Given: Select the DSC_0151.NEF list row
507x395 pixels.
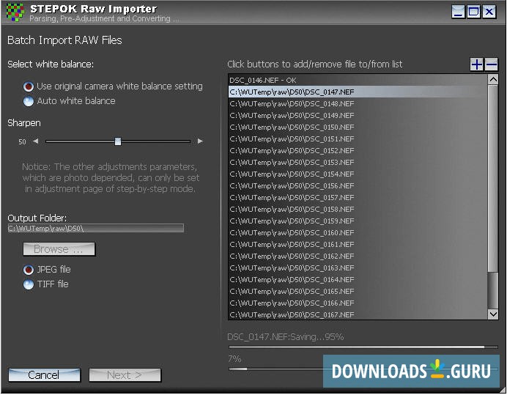Looking at the screenshot, I should click(358, 139).
